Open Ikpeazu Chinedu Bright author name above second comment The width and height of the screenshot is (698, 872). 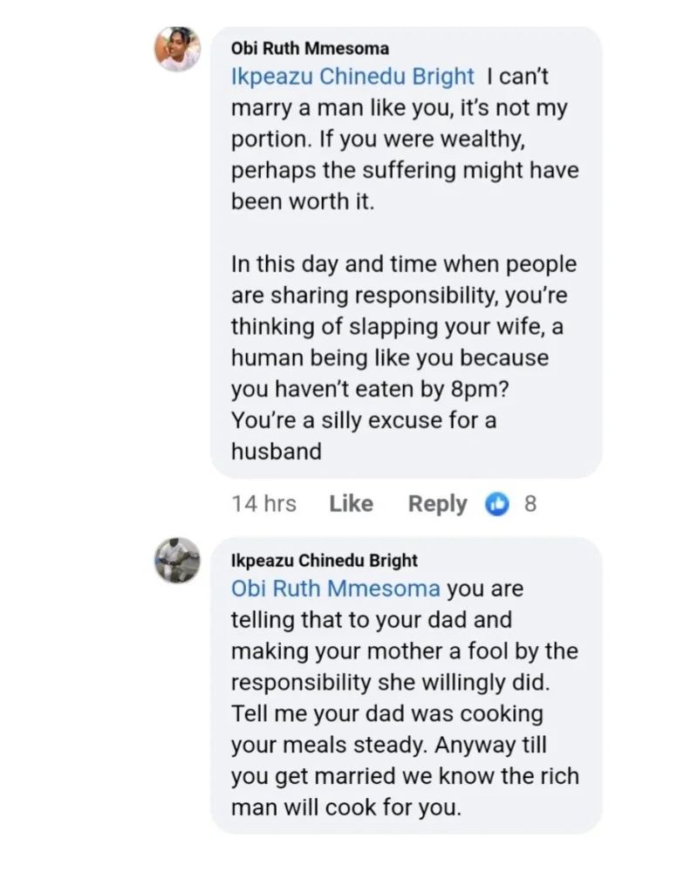pos(325,559)
